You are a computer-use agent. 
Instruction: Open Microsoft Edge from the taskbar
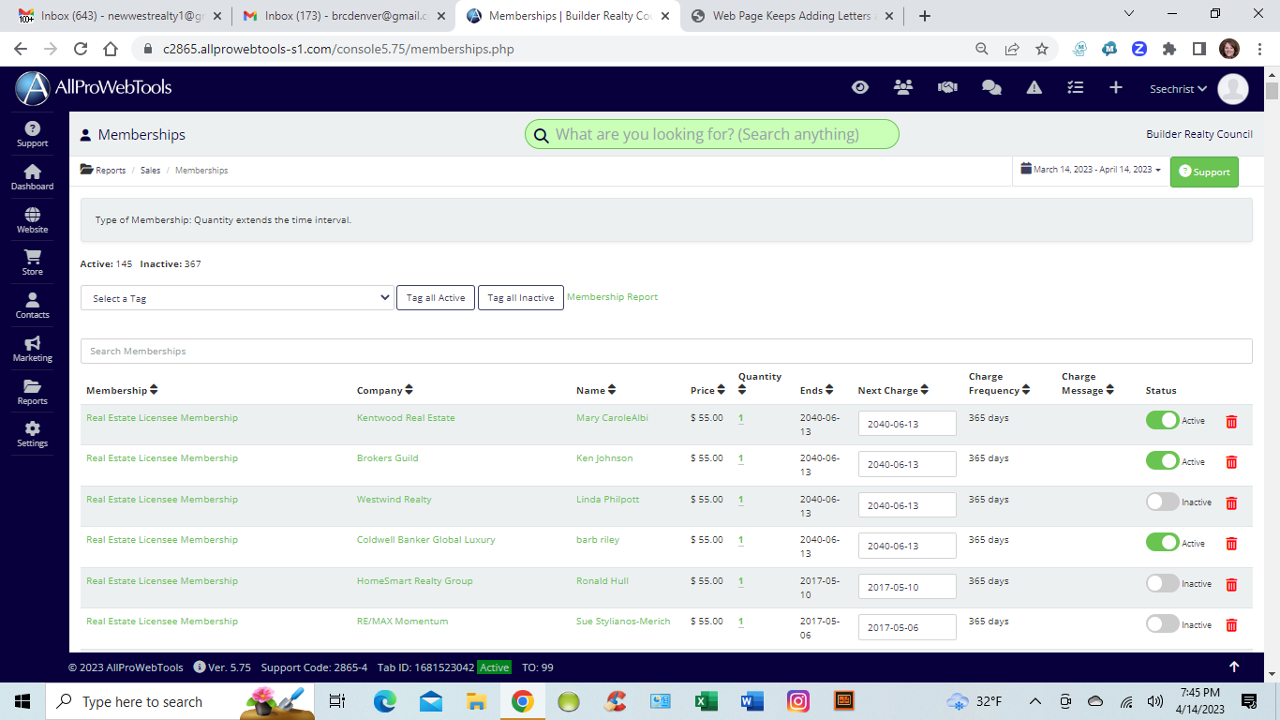tap(385, 701)
